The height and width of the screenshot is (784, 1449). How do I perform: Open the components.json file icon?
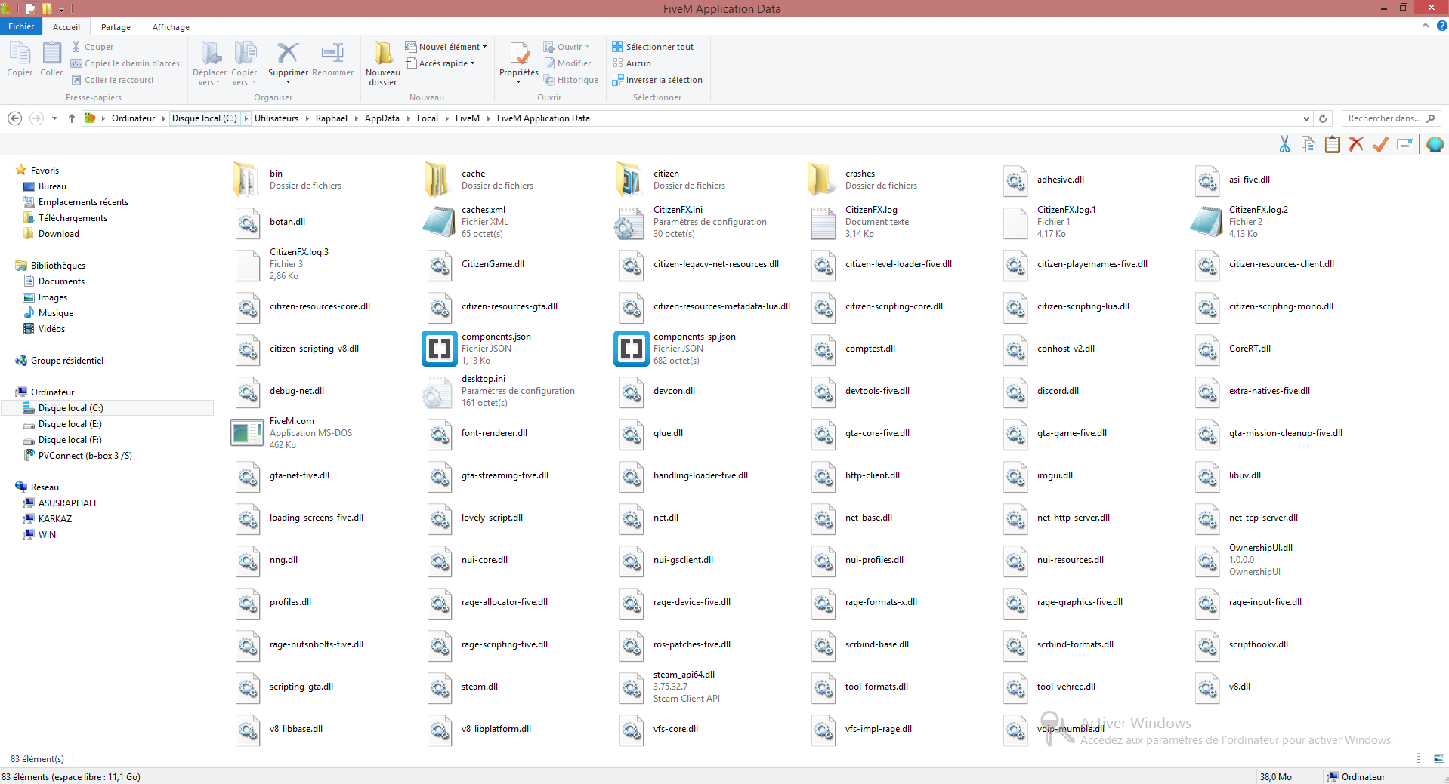(x=440, y=349)
